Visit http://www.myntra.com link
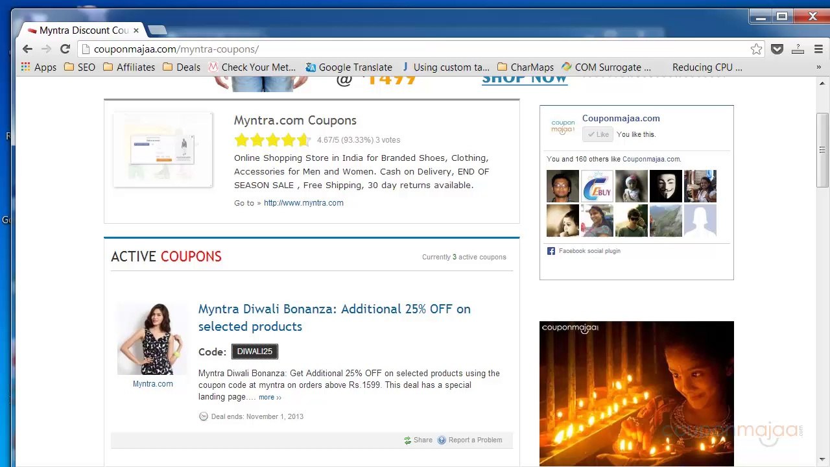This screenshot has width=830, height=467. [303, 203]
